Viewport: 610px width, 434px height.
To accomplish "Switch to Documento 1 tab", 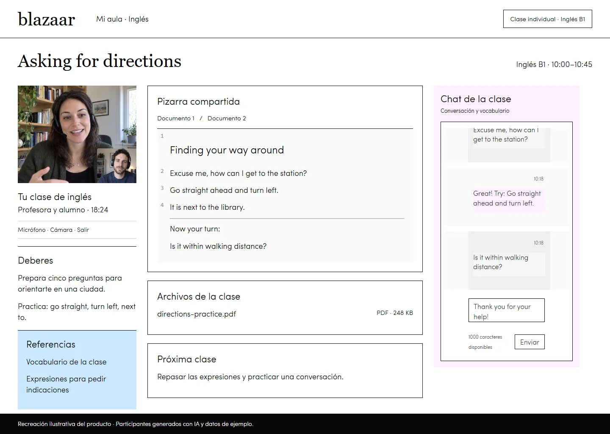I will pos(176,118).
